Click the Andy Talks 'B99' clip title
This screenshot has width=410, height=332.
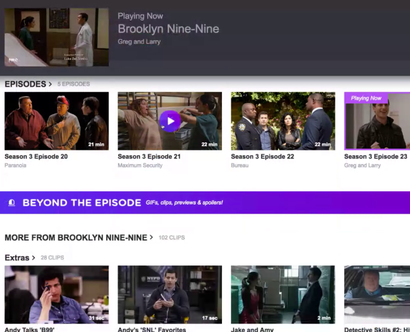click(30, 330)
